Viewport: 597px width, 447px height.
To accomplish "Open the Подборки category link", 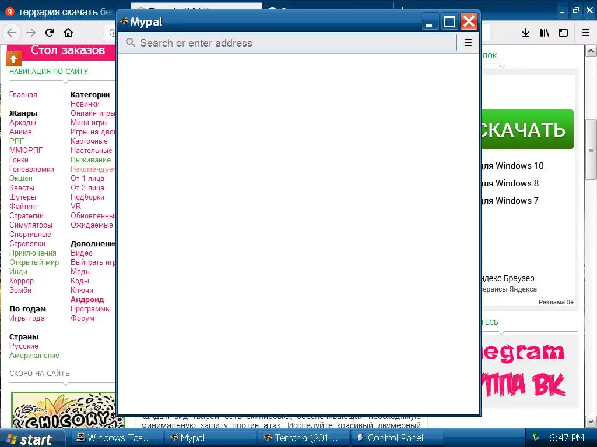I will coord(87,197).
